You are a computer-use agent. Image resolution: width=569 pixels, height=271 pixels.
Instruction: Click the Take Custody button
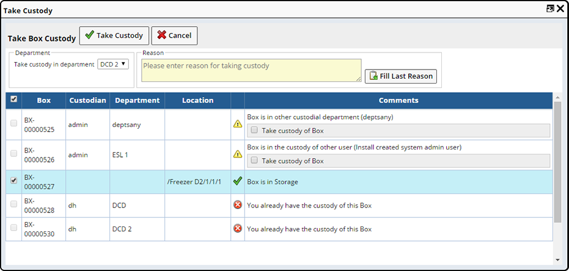(114, 35)
